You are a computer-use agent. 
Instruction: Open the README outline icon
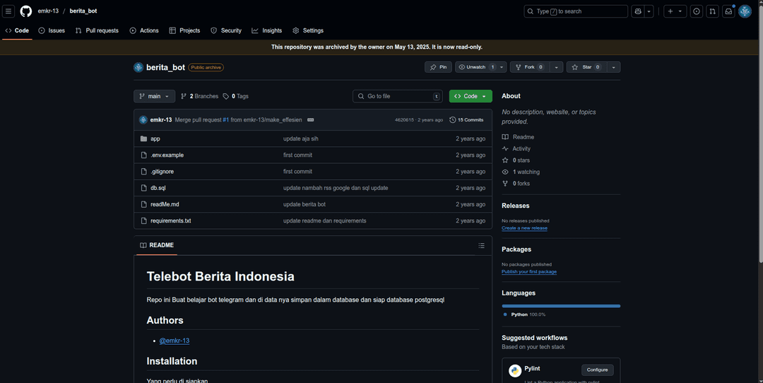(481, 246)
